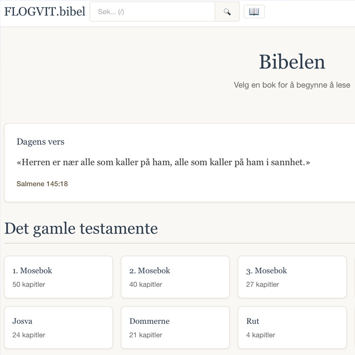Viewport: 355px width, 355px height.
Task: Click the '21 kapitler' label under Dommerne
Action: 146,335
